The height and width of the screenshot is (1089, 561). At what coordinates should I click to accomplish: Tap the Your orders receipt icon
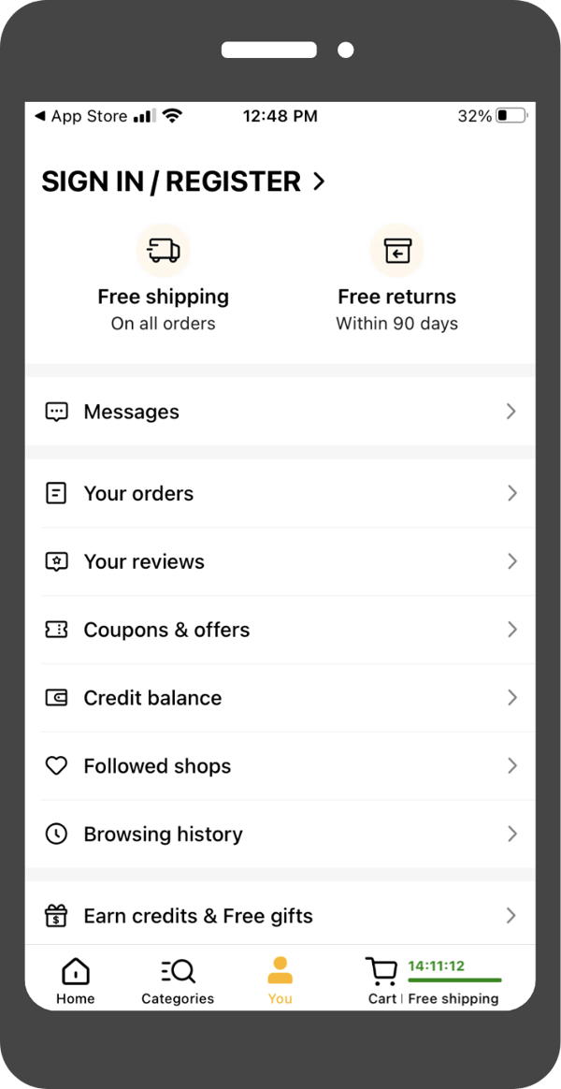tap(56, 493)
